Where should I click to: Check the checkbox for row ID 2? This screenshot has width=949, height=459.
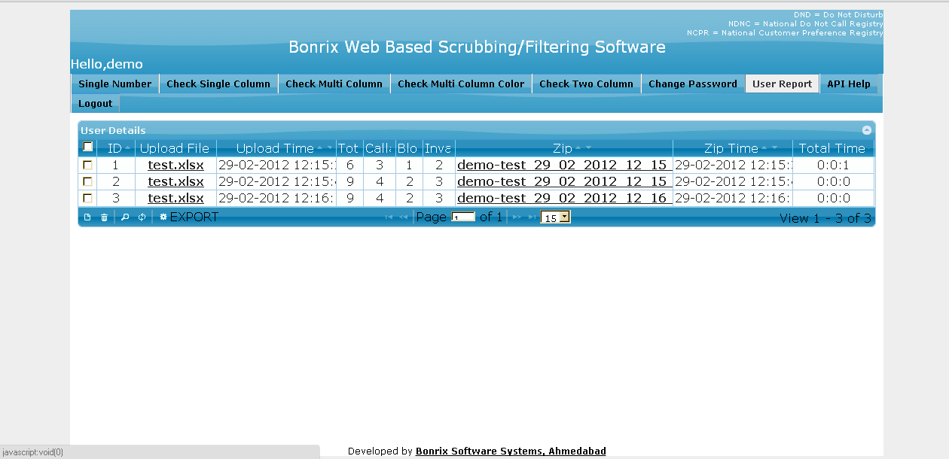tap(87, 181)
